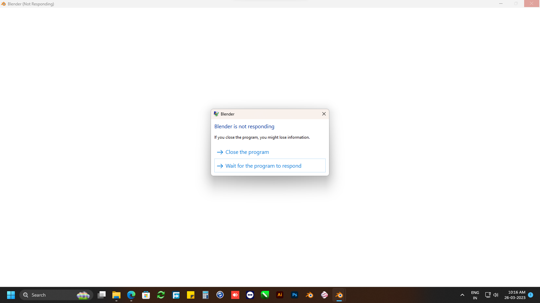Open File Explorer from taskbar
The image size is (540, 303).
[x=116, y=295]
